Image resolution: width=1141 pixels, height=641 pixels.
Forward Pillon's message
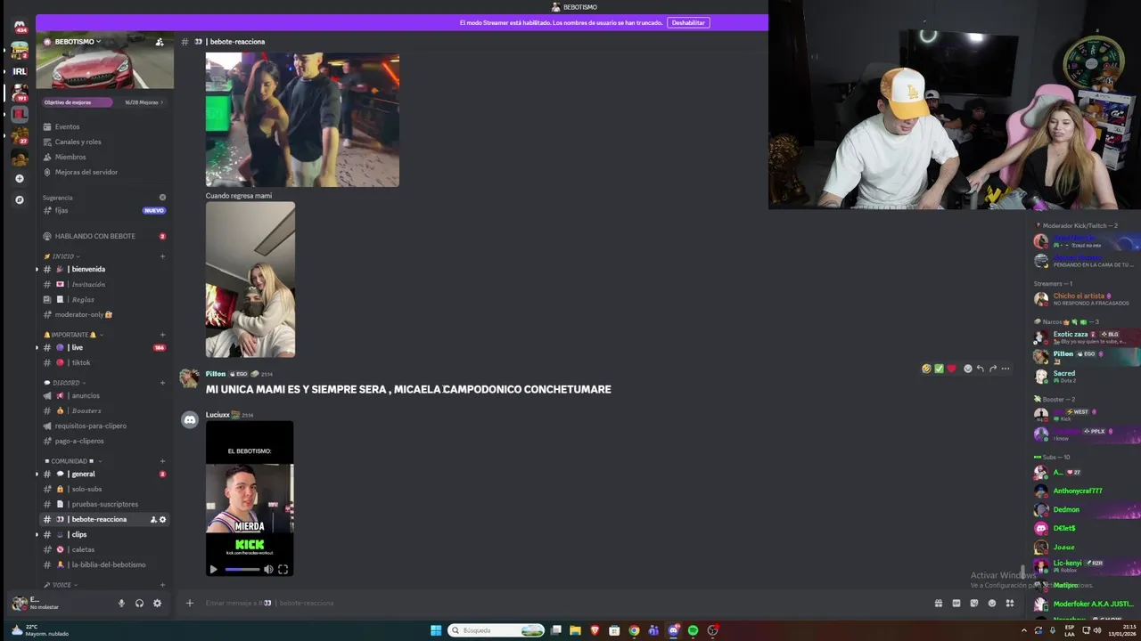992,369
